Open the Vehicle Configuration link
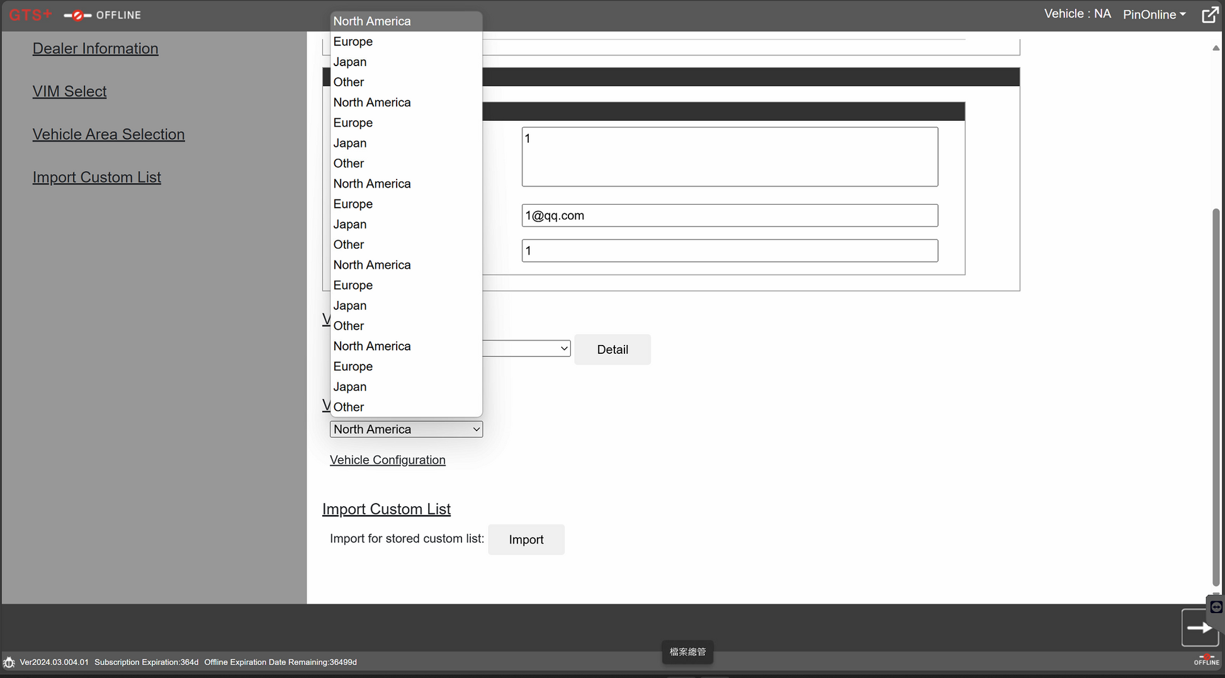 pos(387,460)
